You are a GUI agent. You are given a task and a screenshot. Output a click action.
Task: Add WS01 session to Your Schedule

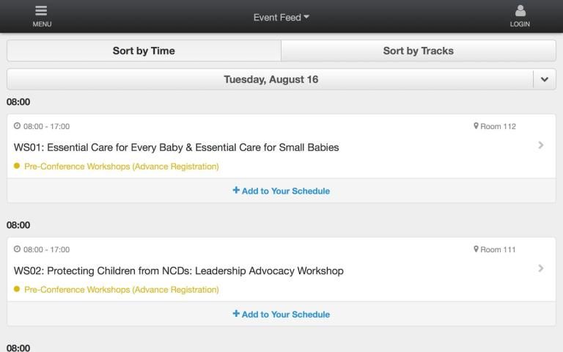click(286, 191)
